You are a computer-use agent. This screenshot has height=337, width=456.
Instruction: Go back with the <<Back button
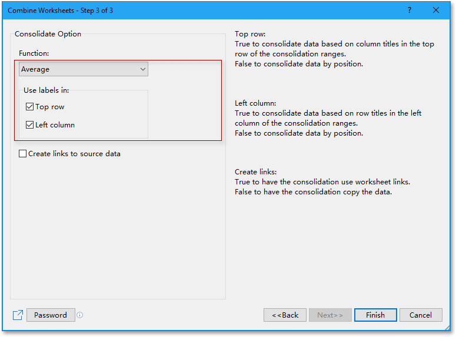285,315
